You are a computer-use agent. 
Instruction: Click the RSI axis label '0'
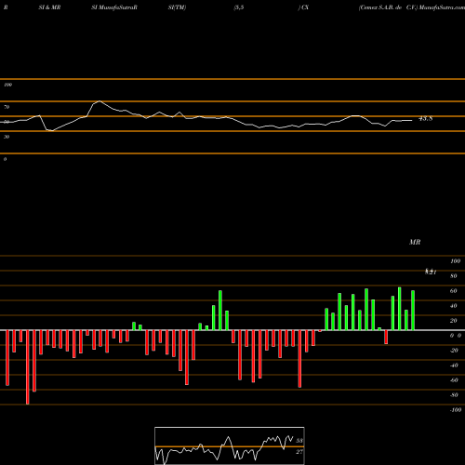pyautogui.click(x=5, y=159)
